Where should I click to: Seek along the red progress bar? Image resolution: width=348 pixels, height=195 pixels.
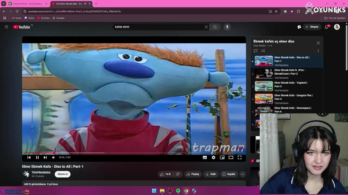134,153
